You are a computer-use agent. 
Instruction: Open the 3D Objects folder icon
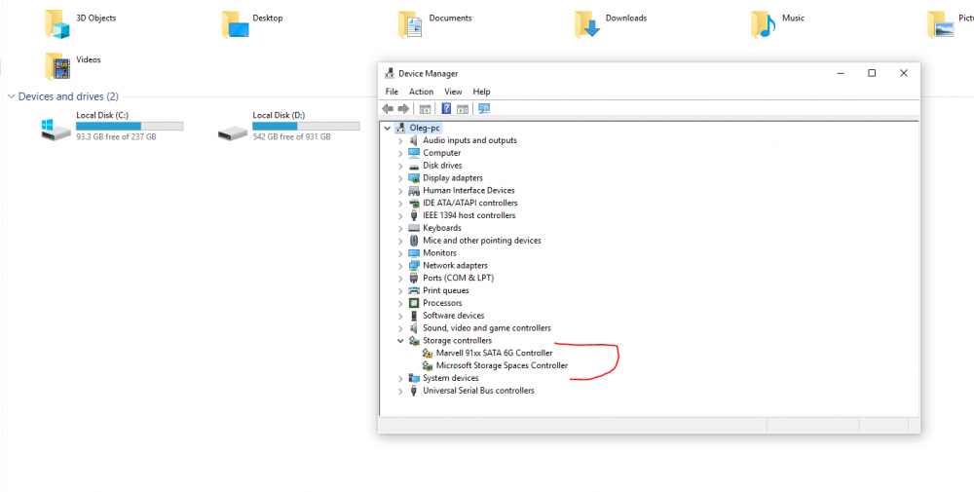(57, 25)
